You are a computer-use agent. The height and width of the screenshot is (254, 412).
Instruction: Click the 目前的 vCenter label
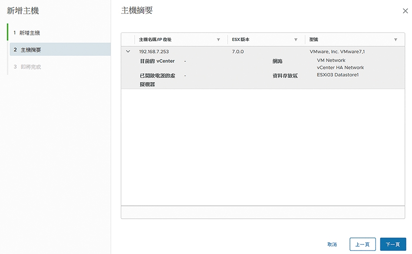(157, 61)
